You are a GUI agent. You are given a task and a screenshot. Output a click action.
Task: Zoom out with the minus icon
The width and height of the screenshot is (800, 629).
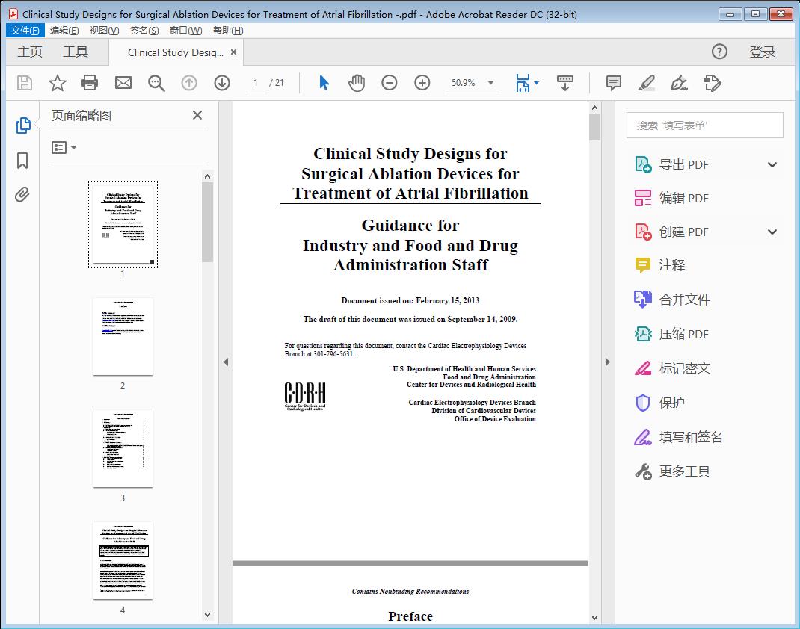(390, 83)
